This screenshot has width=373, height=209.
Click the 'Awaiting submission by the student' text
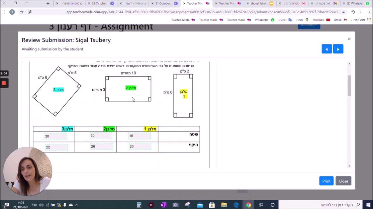[x=52, y=49]
